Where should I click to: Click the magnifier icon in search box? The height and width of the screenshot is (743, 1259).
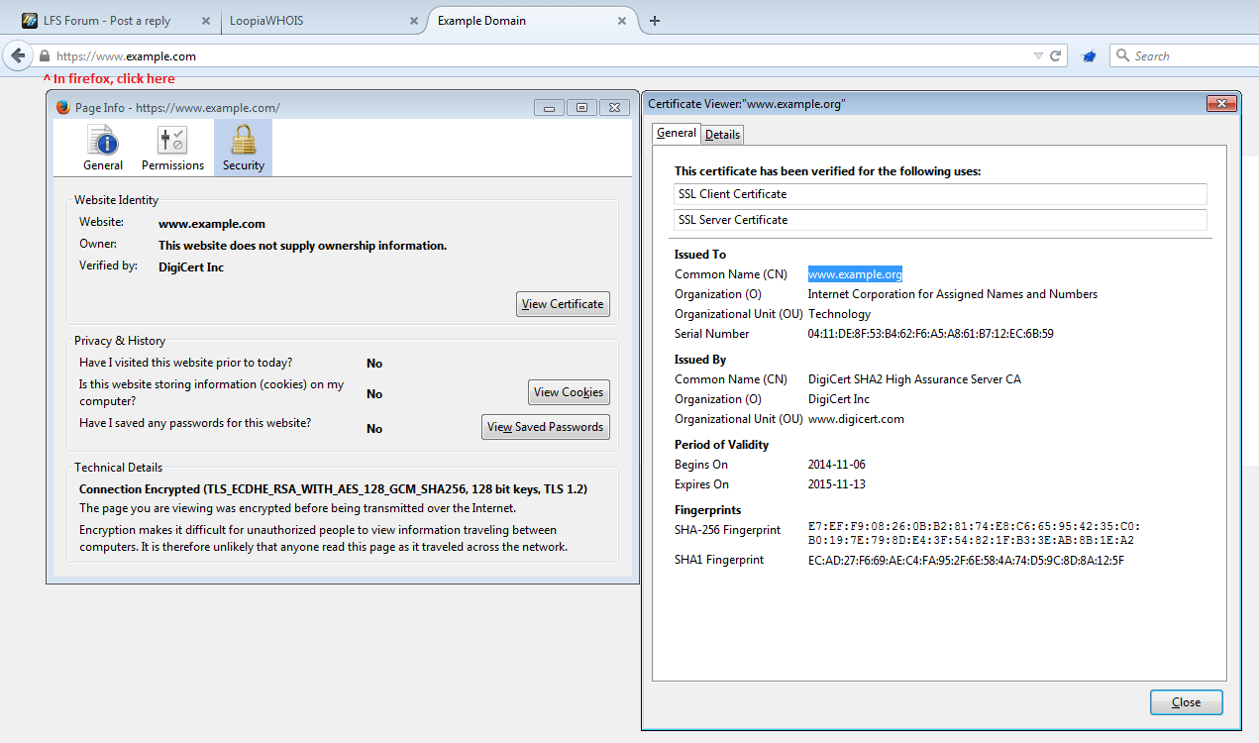[x=1122, y=56]
